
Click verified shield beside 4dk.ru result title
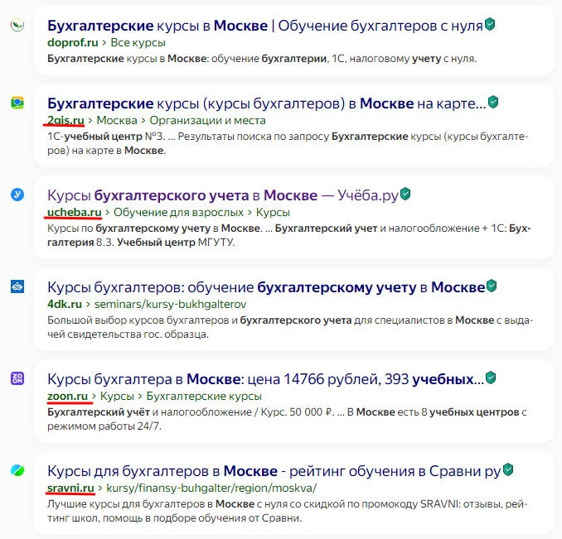coord(492,286)
